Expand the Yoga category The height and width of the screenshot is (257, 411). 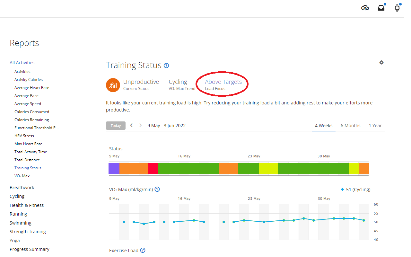(15, 241)
